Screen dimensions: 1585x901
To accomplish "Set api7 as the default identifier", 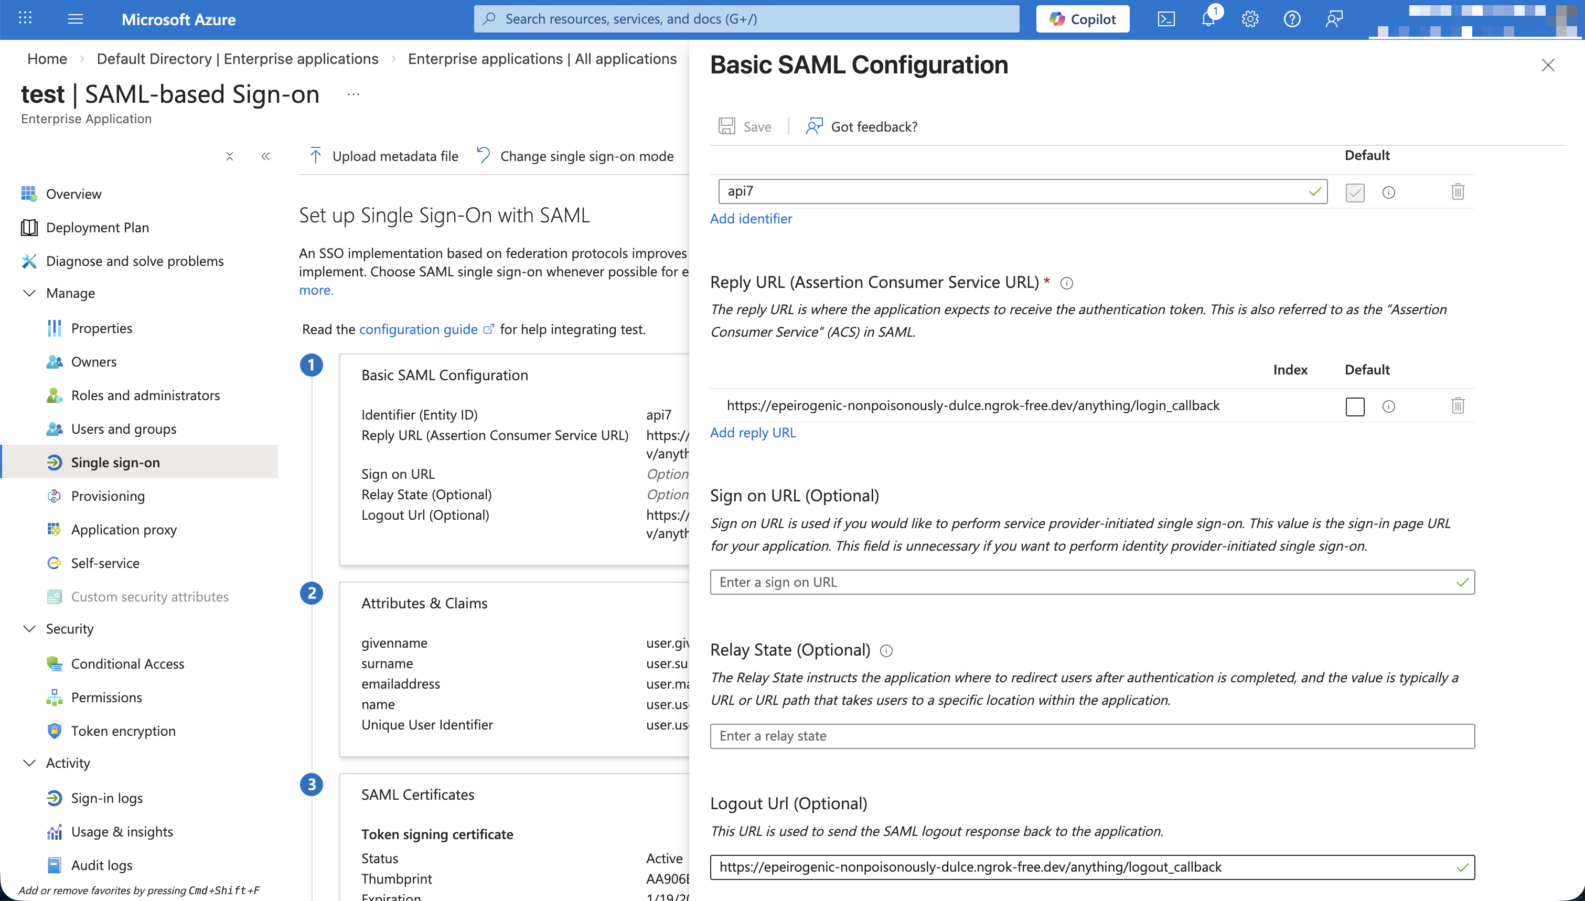I will point(1354,192).
